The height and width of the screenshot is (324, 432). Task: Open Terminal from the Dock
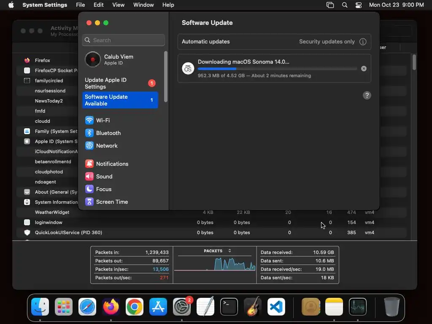[229, 307]
